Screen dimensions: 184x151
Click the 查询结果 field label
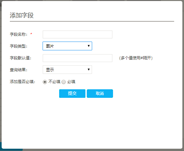pos(18,70)
